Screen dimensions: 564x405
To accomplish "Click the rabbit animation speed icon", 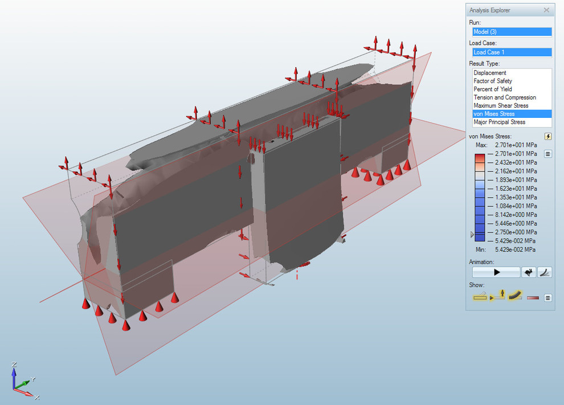I will click(x=529, y=272).
